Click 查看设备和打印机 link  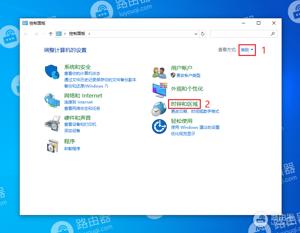click(80, 124)
